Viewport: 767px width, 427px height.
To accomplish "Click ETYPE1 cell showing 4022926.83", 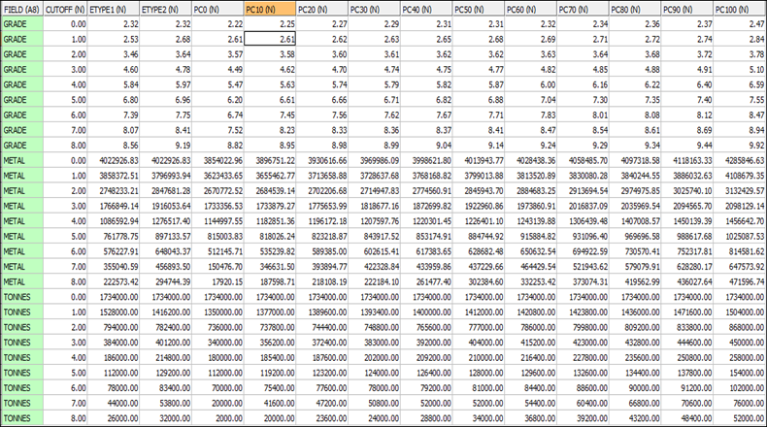I will click(113, 160).
